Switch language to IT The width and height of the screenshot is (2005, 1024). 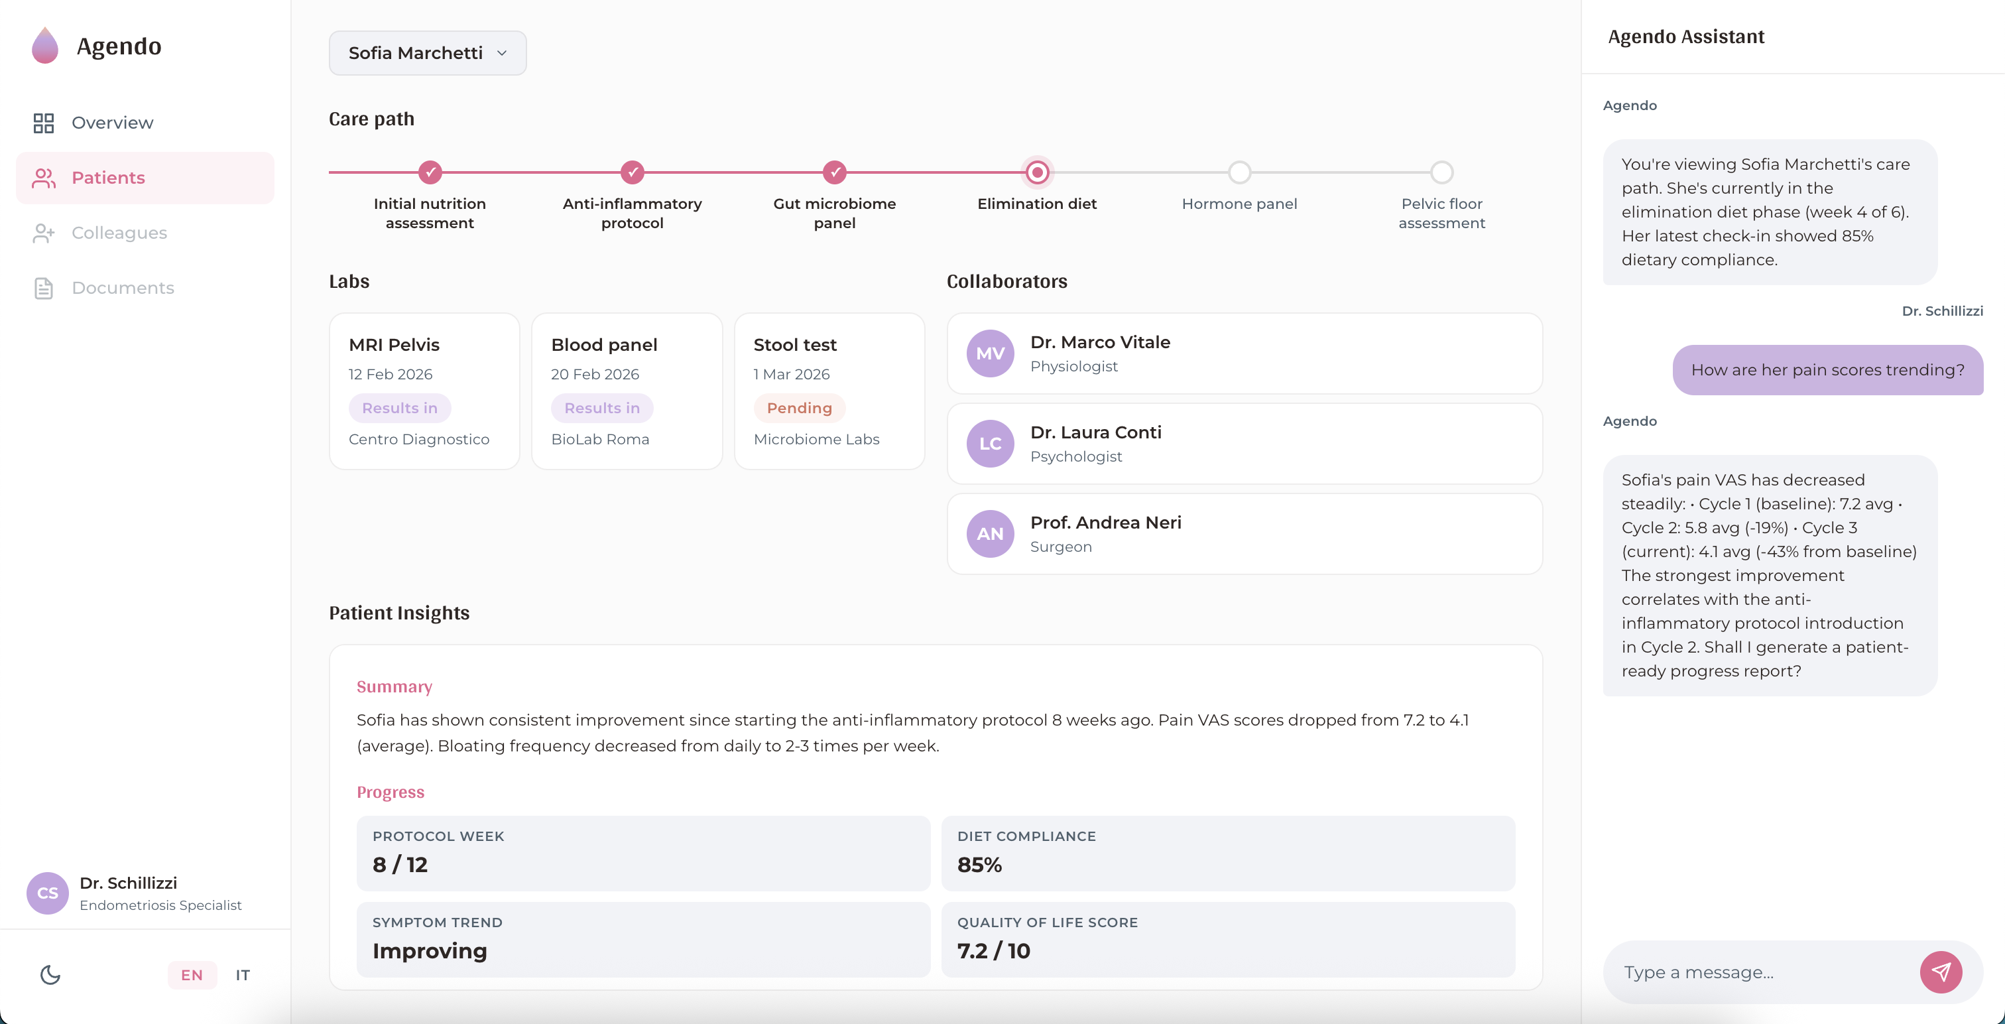243,975
